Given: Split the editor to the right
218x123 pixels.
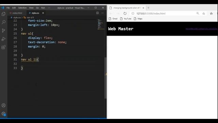Looking at the screenshot, I should (x=97, y=13).
